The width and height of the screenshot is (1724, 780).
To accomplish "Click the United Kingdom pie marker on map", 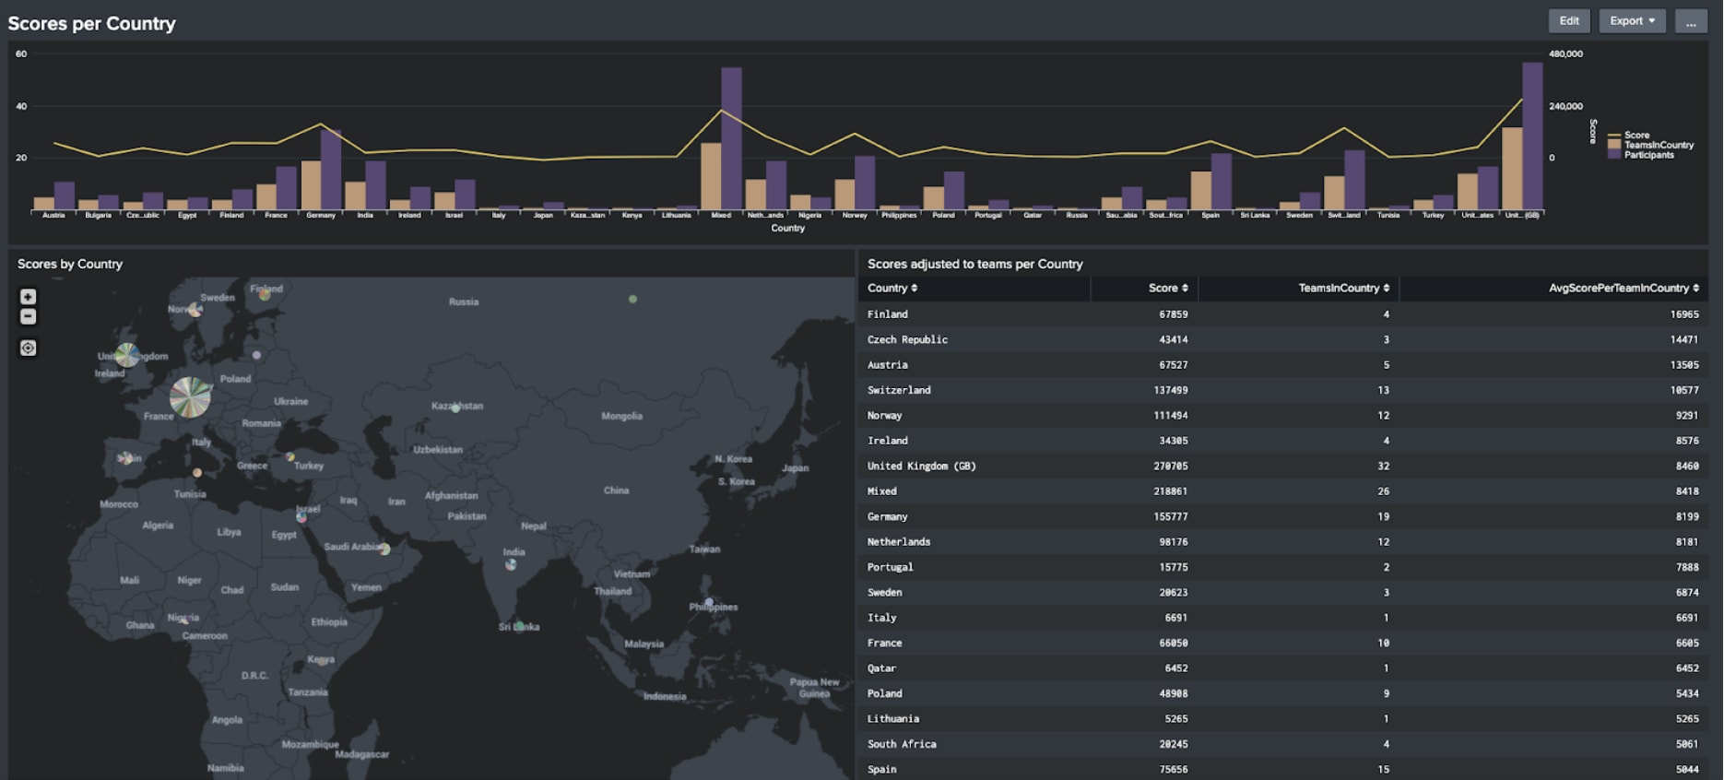I will click(127, 354).
